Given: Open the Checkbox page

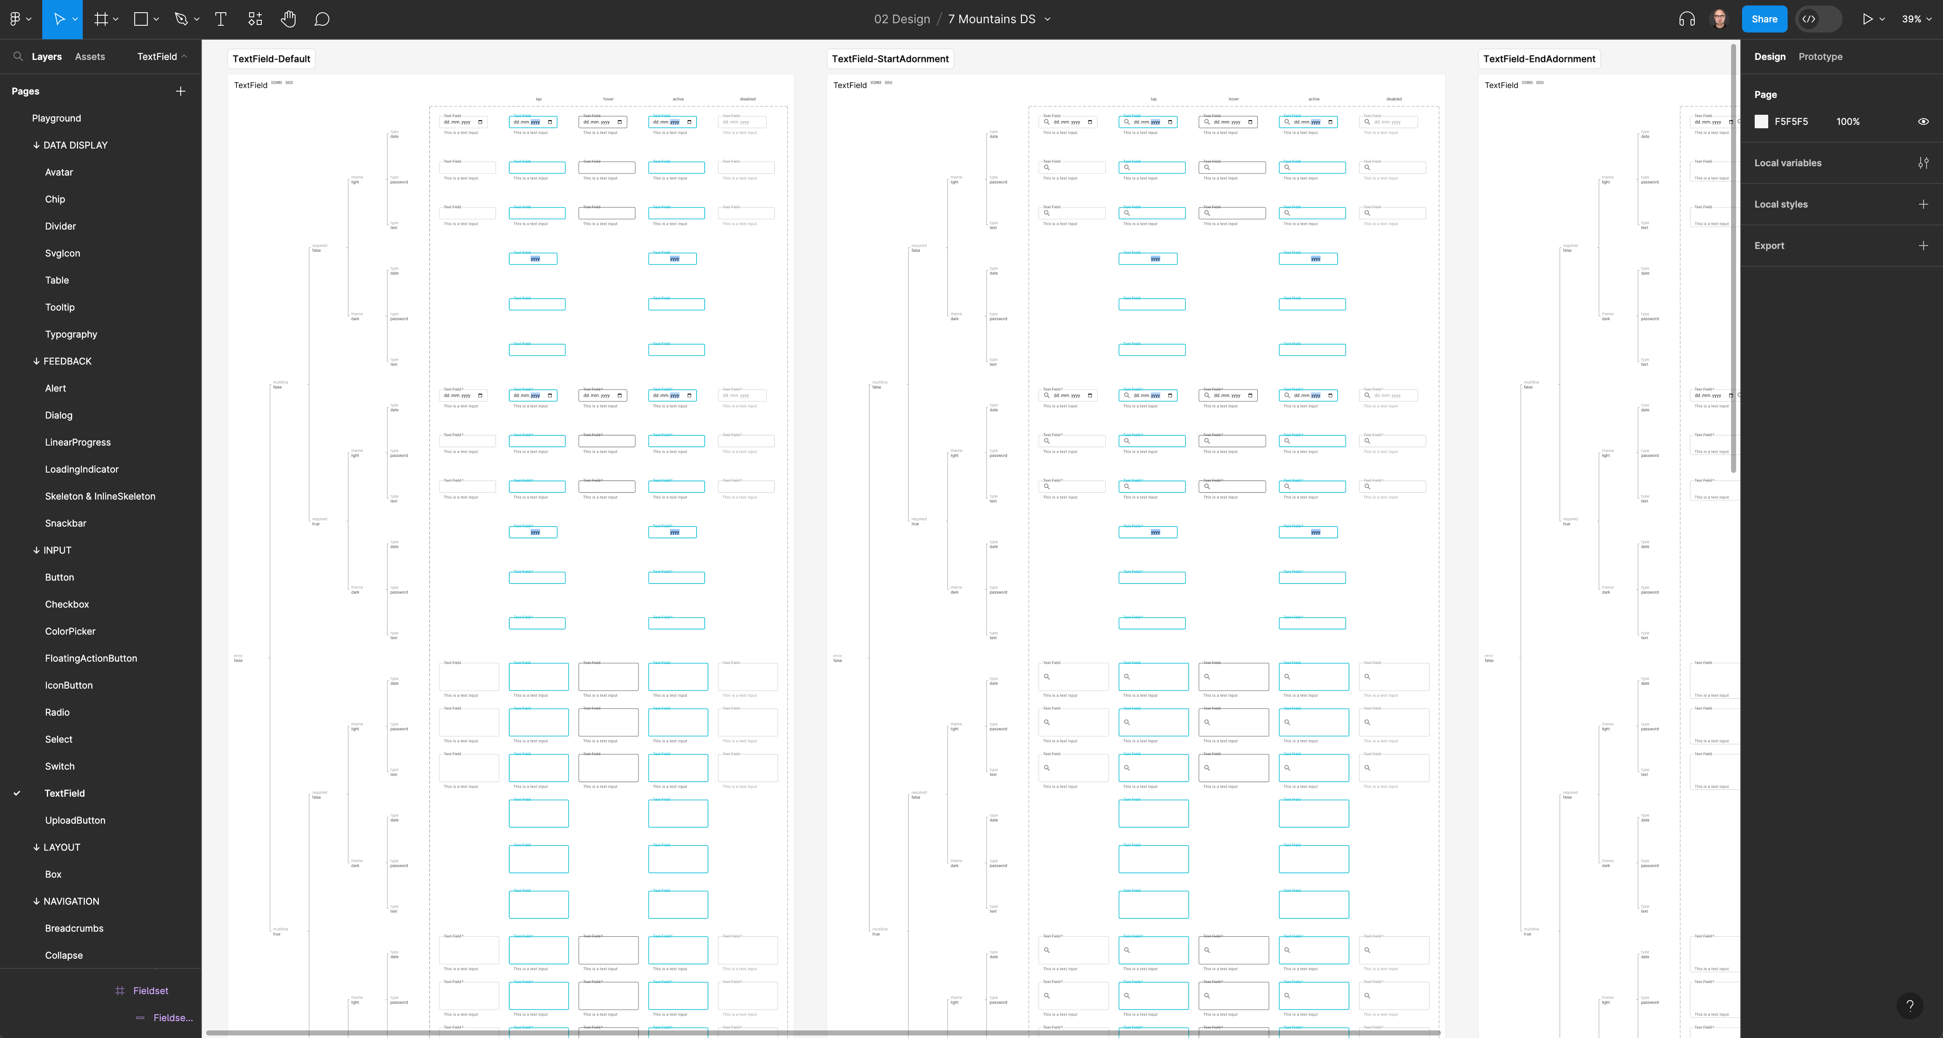Looking at the screenshot, I should (x=66, y=605).
